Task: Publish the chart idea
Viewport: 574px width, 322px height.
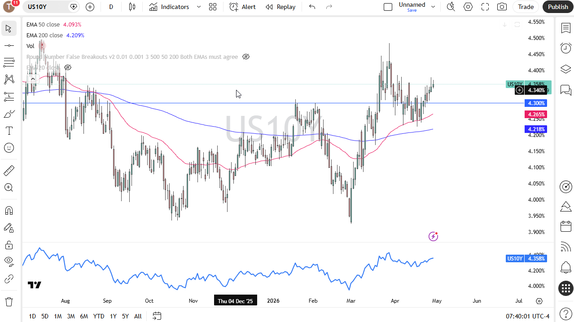Action: click(558, 7)
